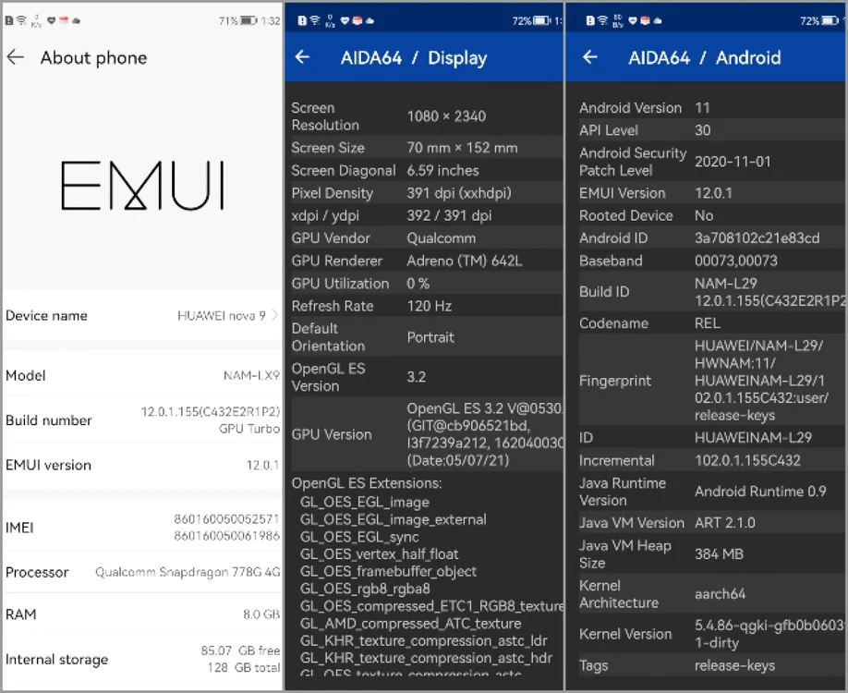Tap the battery icon in About phone status bar
848x693 pixels.
tap(248, 20)
